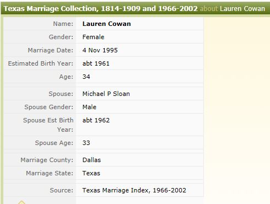Viewport: 270px width, 204px height.
Task: Click the Texas Marriage Index source text
Action: point(134,190)
